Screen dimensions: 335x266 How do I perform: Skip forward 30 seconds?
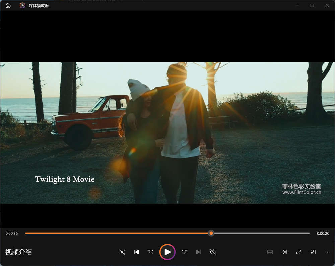coord(184,252)
